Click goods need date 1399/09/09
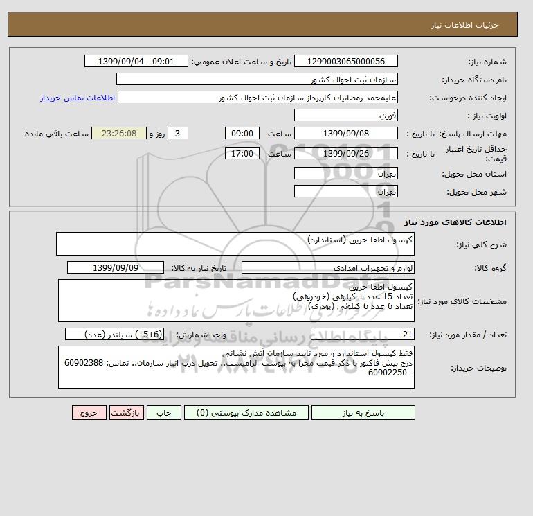This screenshot has height=516, width=533. pos(115,267)
